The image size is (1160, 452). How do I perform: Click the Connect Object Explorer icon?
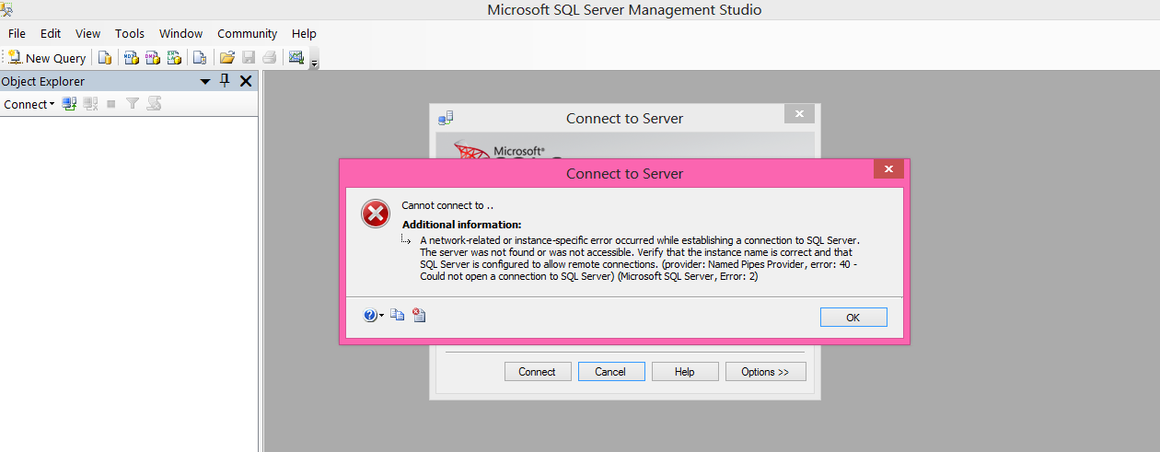tap(69, 104)
